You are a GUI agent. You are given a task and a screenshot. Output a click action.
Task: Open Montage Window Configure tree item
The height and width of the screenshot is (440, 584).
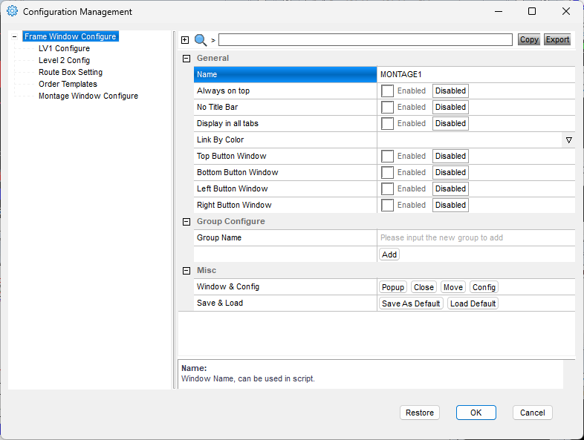tap(88, 96)
